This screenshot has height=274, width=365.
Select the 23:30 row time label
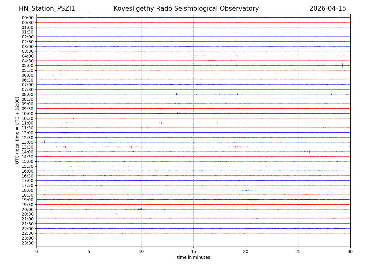(x=28, y=243)
